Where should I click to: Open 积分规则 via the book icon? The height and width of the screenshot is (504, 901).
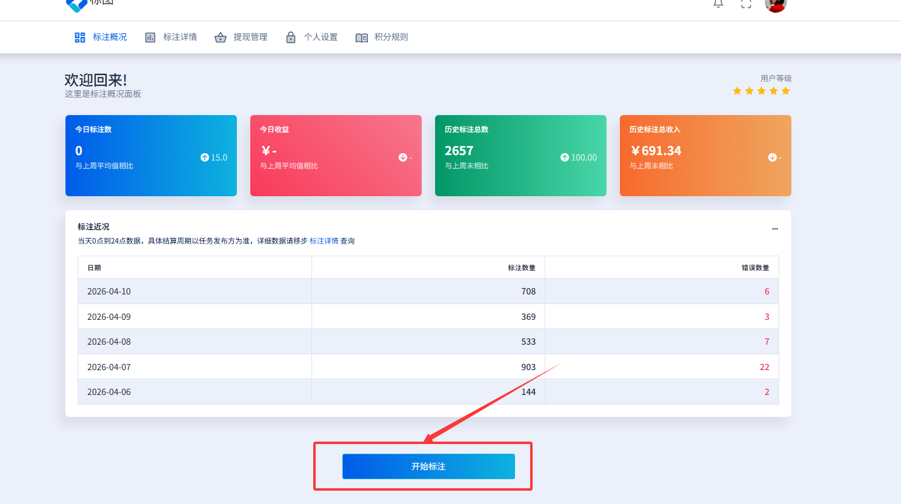coord(362,37)
